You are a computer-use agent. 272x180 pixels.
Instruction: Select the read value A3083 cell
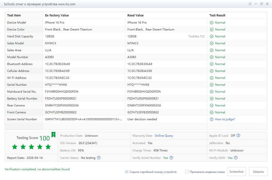(x=132, y=57)
